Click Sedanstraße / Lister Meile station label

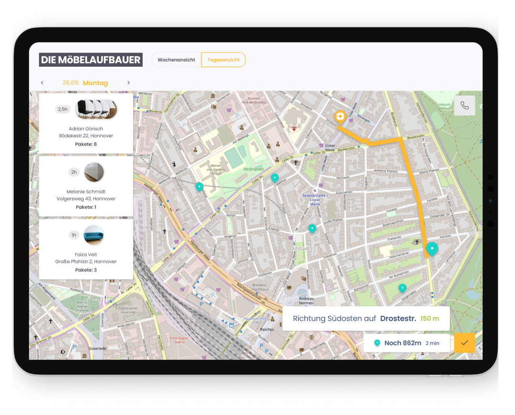[315, 200]
